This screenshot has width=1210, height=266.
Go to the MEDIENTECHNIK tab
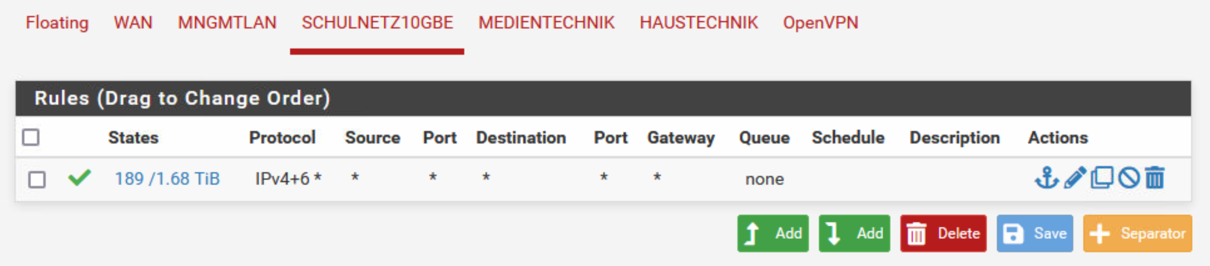[x=546, y=22]
